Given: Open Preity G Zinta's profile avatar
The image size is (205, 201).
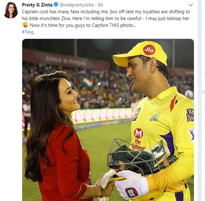Looking at the screenshot, I should (x=10, y=10).
